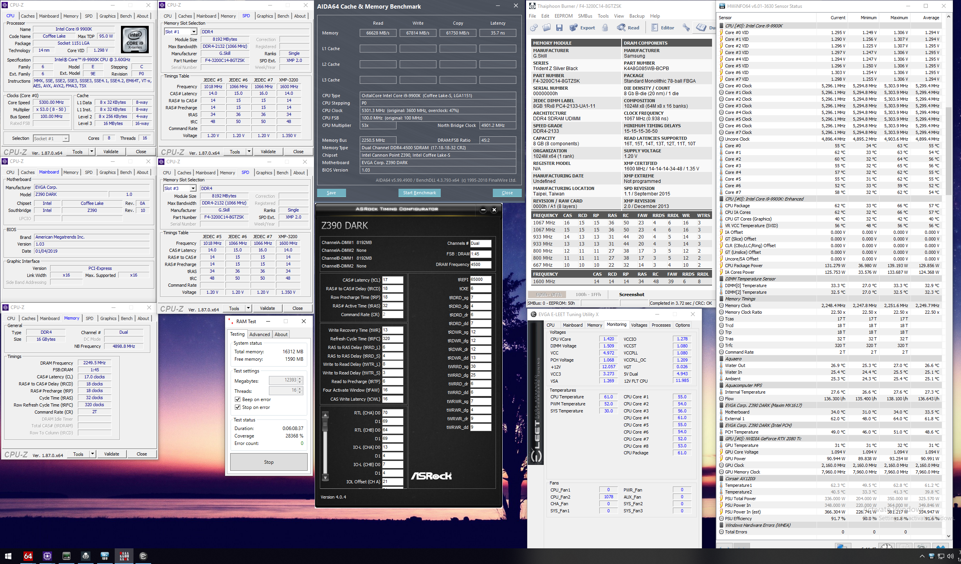
Task: Open the EEPROM menu in Thaiphoon Burner
Action: point(563,16)
